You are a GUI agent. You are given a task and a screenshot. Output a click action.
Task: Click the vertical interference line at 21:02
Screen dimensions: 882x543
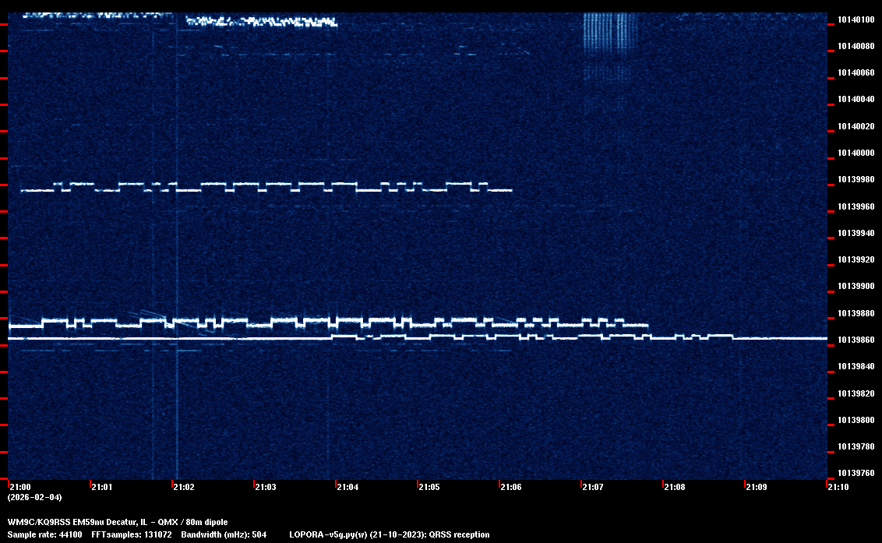tap(177, 249)
